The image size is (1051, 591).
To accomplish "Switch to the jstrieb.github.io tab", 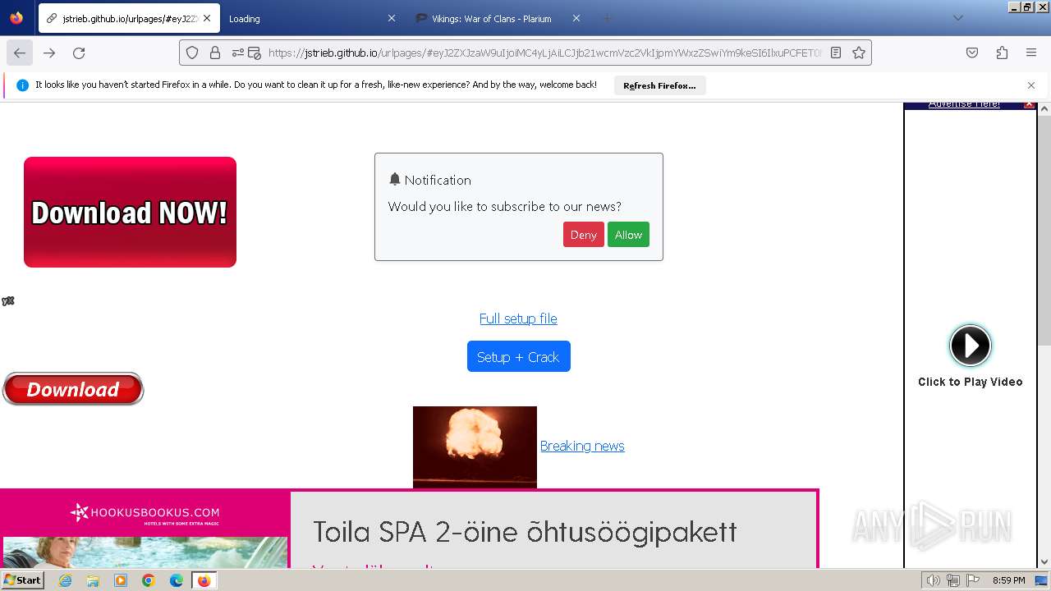I will 129,18.
